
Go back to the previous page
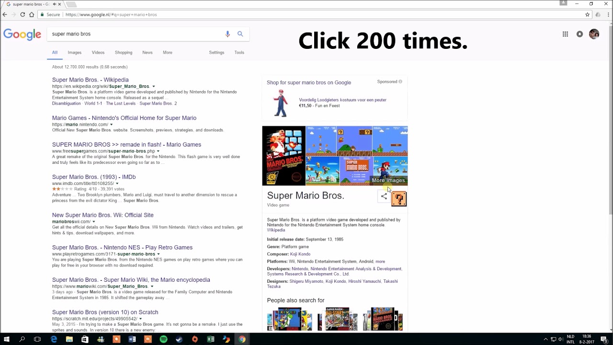(5, 14)
